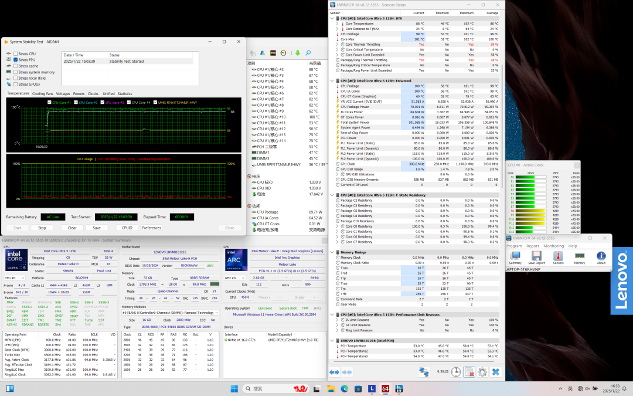Collapse C-State Residency sensor group
The width and height of the screenshot is (633, 396).
(332, 195)
